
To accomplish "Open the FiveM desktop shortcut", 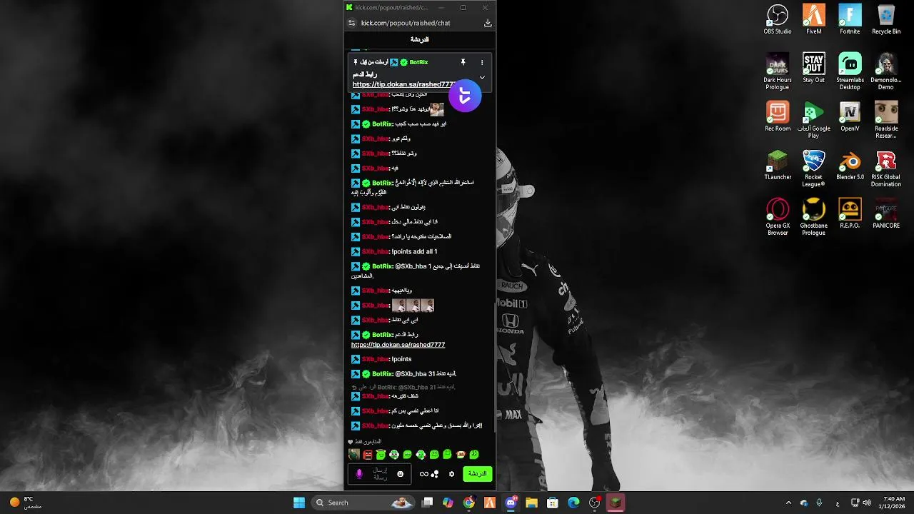I will [813, 19].
